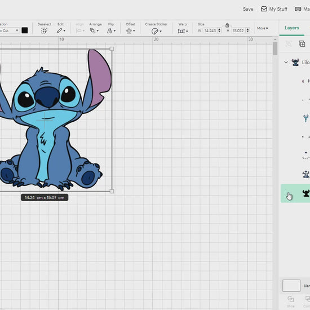Click the Save button
310x310 pixels.
click(248, 9)
